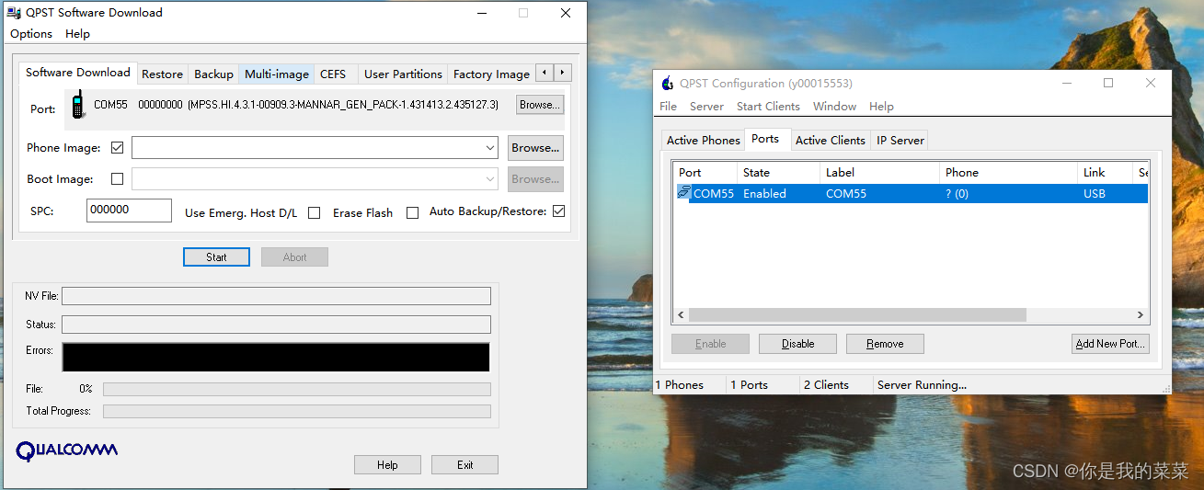Click the '? (0)' phone cell
This screenshot has width=1204, height=490.
957,194
